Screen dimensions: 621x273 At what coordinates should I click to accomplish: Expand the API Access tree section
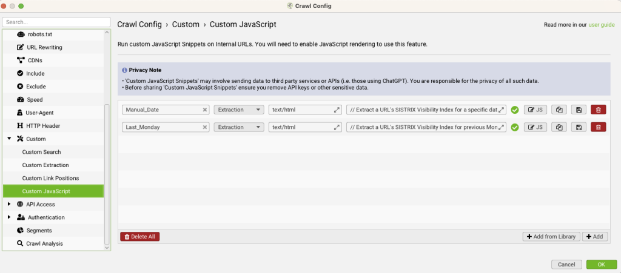(x=8, y=204)
